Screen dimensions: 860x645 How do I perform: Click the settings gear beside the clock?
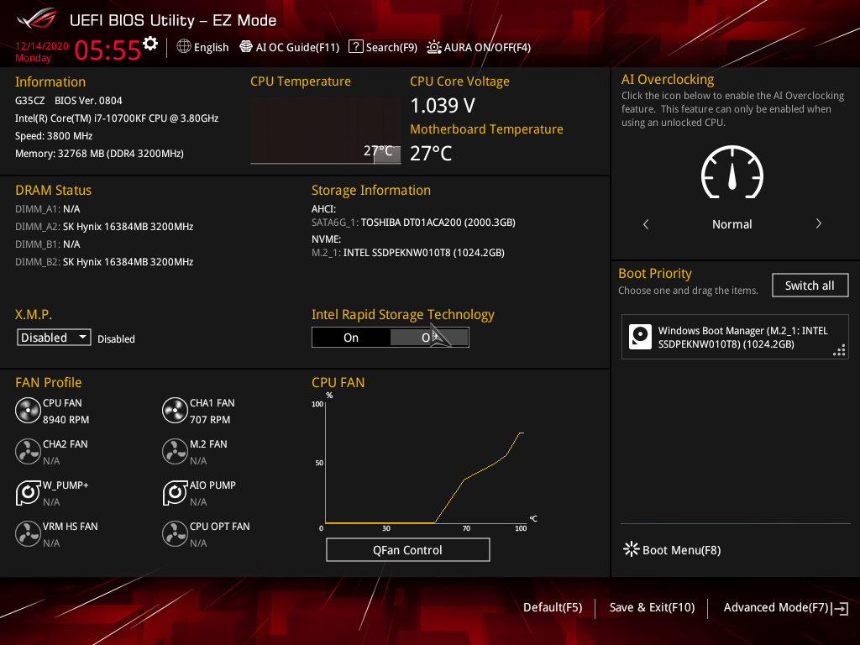point(150,44)
